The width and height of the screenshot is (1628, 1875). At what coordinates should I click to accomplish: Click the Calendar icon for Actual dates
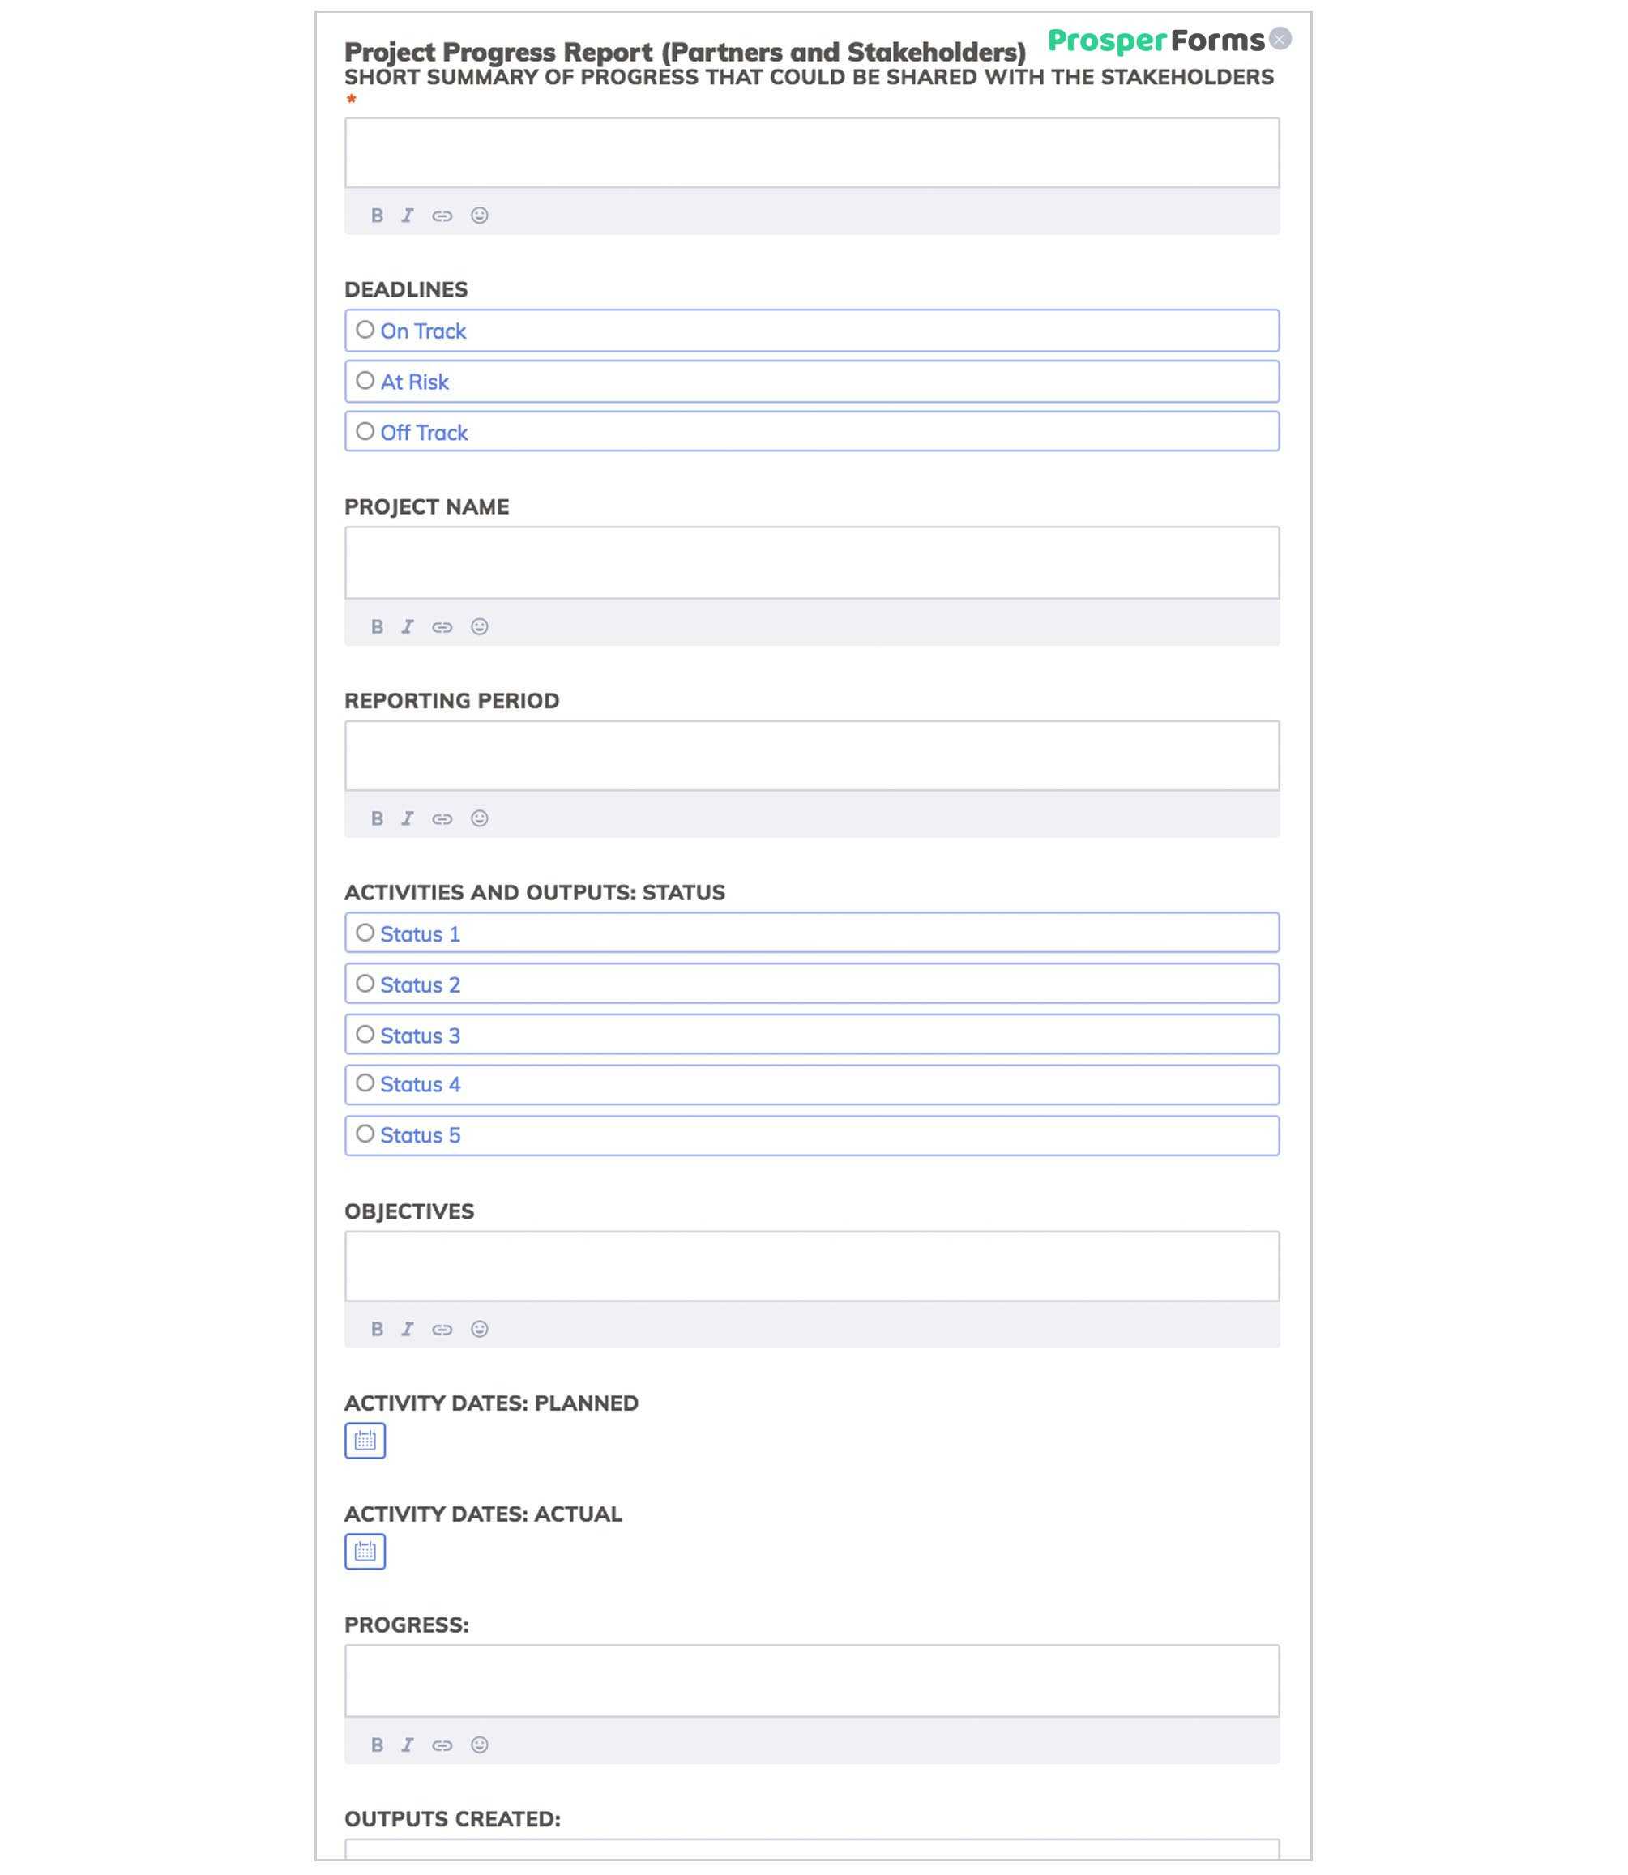364,1550
